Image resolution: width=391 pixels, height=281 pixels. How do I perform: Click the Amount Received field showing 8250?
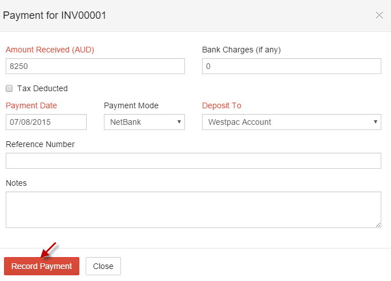coord(95,66)
